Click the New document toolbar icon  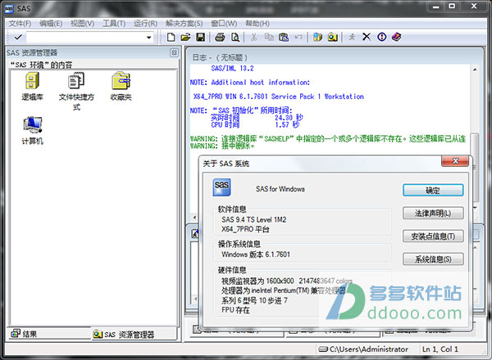[171, 38]
